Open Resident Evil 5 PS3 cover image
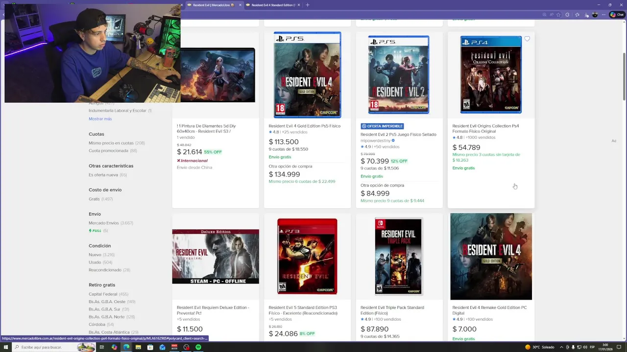627x352 pixels. click(307, 257)
